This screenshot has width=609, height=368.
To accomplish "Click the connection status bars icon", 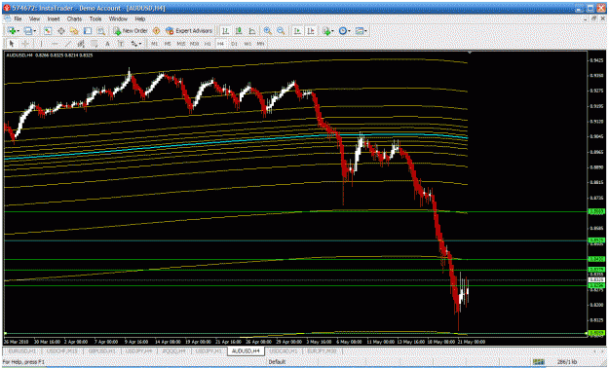I will 538,362.
